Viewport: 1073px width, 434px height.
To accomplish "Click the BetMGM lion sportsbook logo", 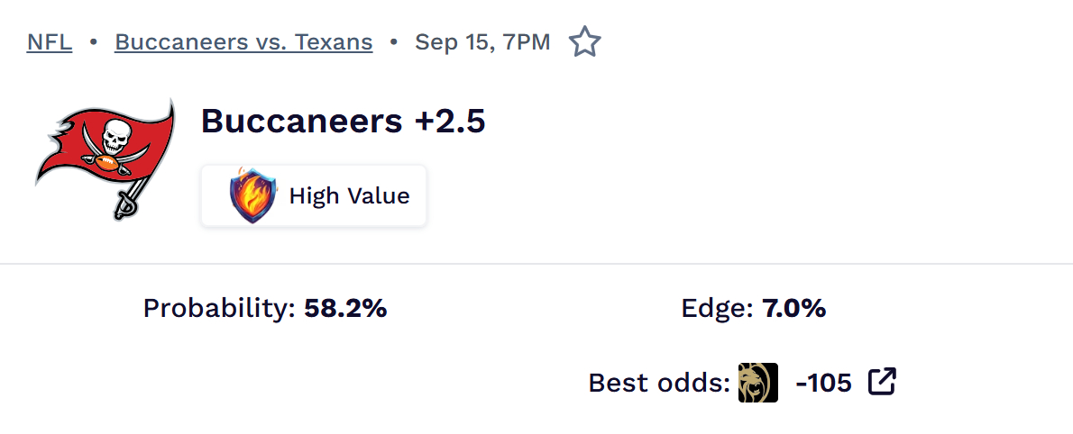I will [x=758, y=382].
